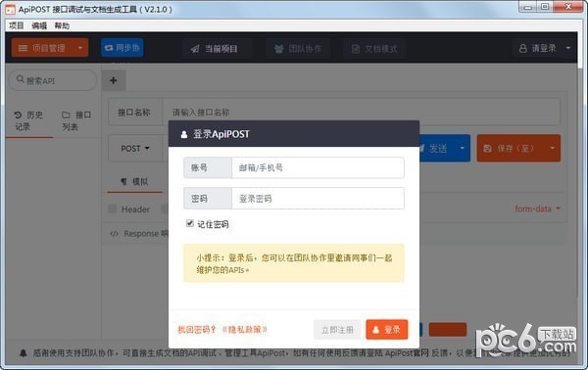
Task: Select the 历史记录 sidebar tab
Action: (29, 120)
